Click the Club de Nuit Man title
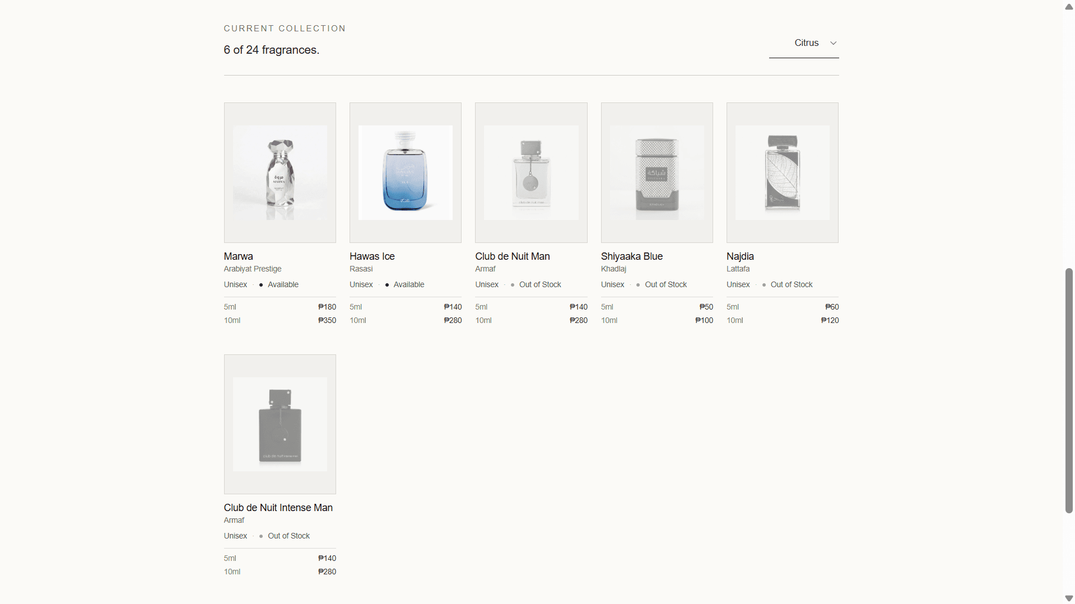The height and width of the screenshot is (604, 1075). pyautogui.click(x=513, y=256)
